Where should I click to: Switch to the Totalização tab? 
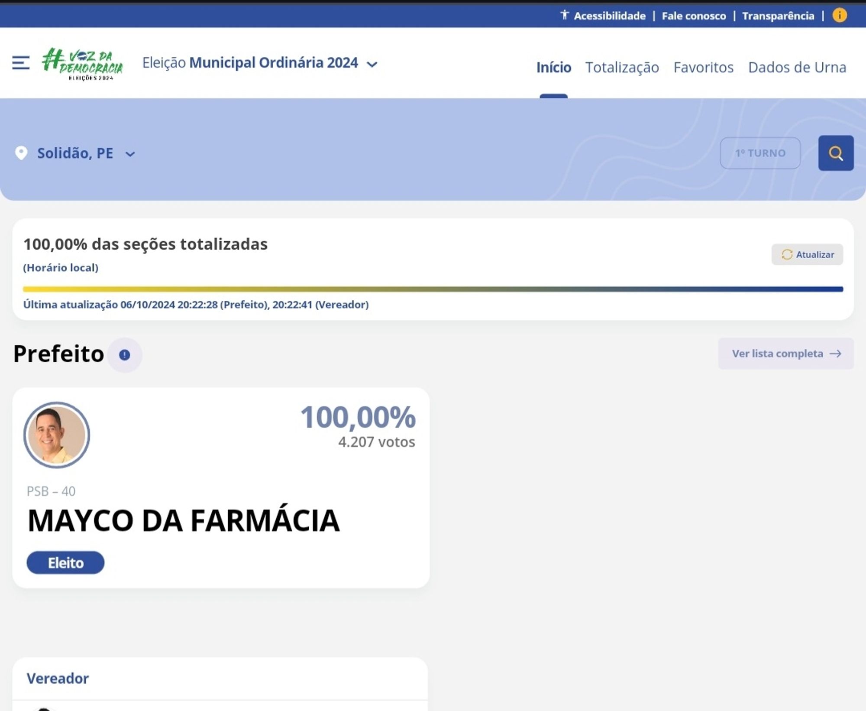tap(622, 68)
